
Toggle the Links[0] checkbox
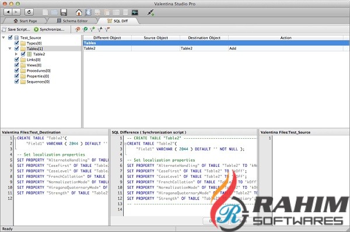16,59
